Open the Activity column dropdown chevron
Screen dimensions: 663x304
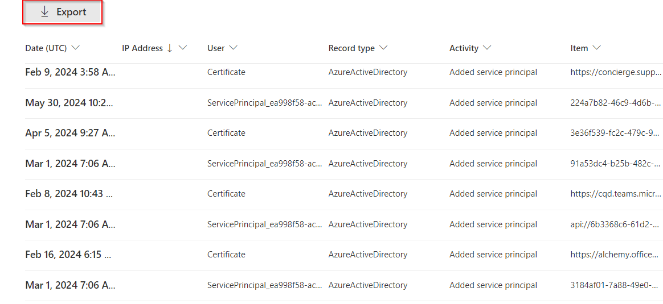point(486,48)
